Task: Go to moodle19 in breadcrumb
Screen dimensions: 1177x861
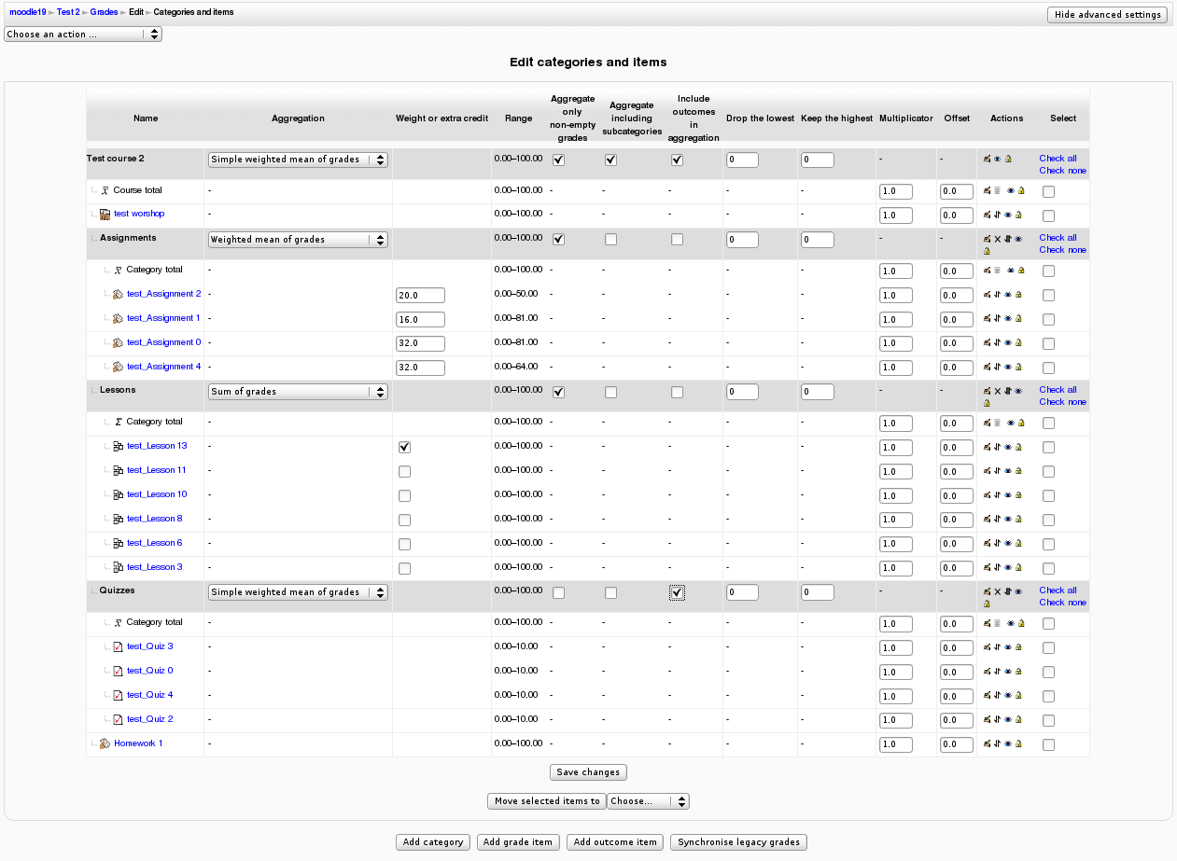Action: click(27, 12)
